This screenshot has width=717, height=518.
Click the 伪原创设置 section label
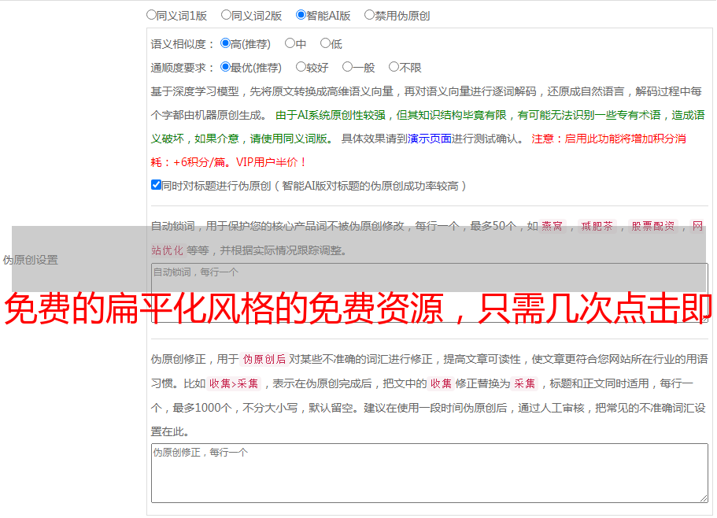click(x=30, y=260)
